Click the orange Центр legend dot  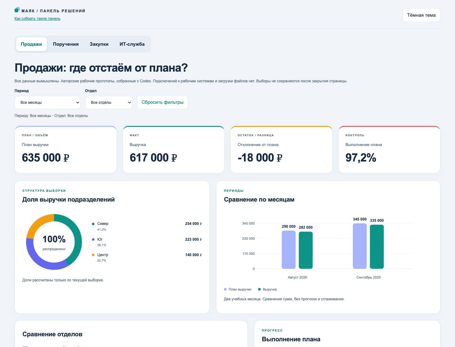click(x=93, y=255)
